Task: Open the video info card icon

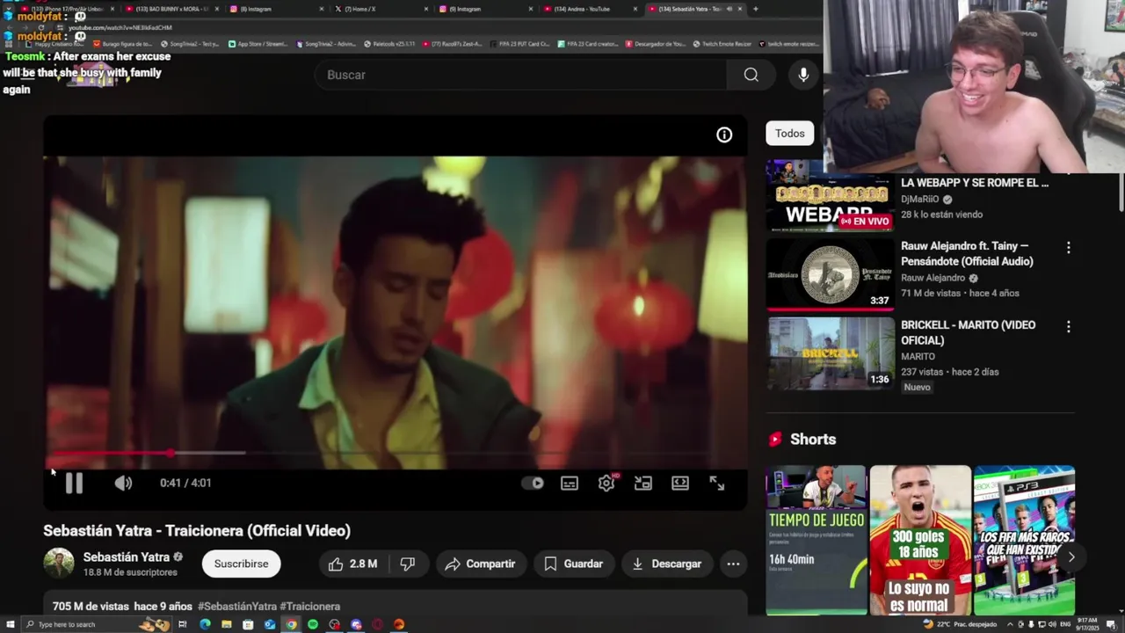Action: point(724,135)
